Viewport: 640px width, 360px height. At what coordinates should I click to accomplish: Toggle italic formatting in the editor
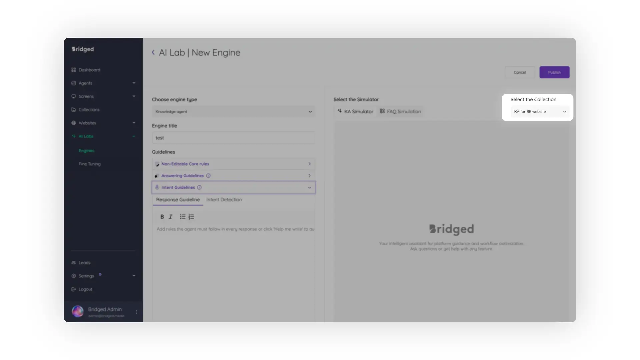pos(170,217)
